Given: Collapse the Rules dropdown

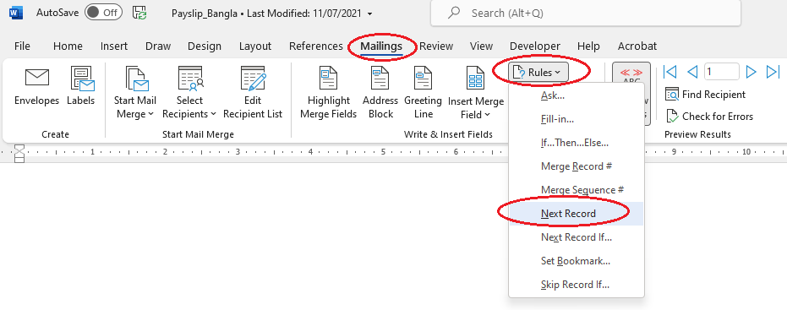Looking at the screenshot, I should [x=539, y=73].
